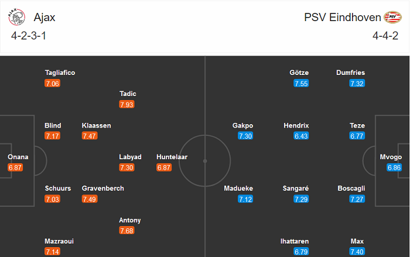This screenshot has width=410, height=257.
Task: Click the PSV Eindhoven club crest icon
Action: pyautogui.click(x=392, y=18)
